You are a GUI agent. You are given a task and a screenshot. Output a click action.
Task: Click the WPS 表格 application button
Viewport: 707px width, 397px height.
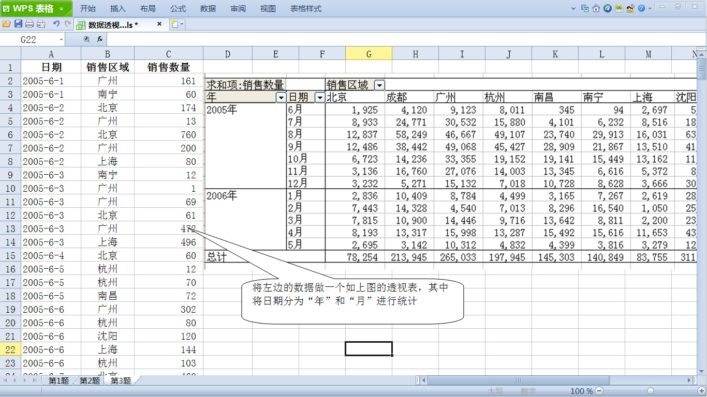pyautogui.click(x=36, y=9)
